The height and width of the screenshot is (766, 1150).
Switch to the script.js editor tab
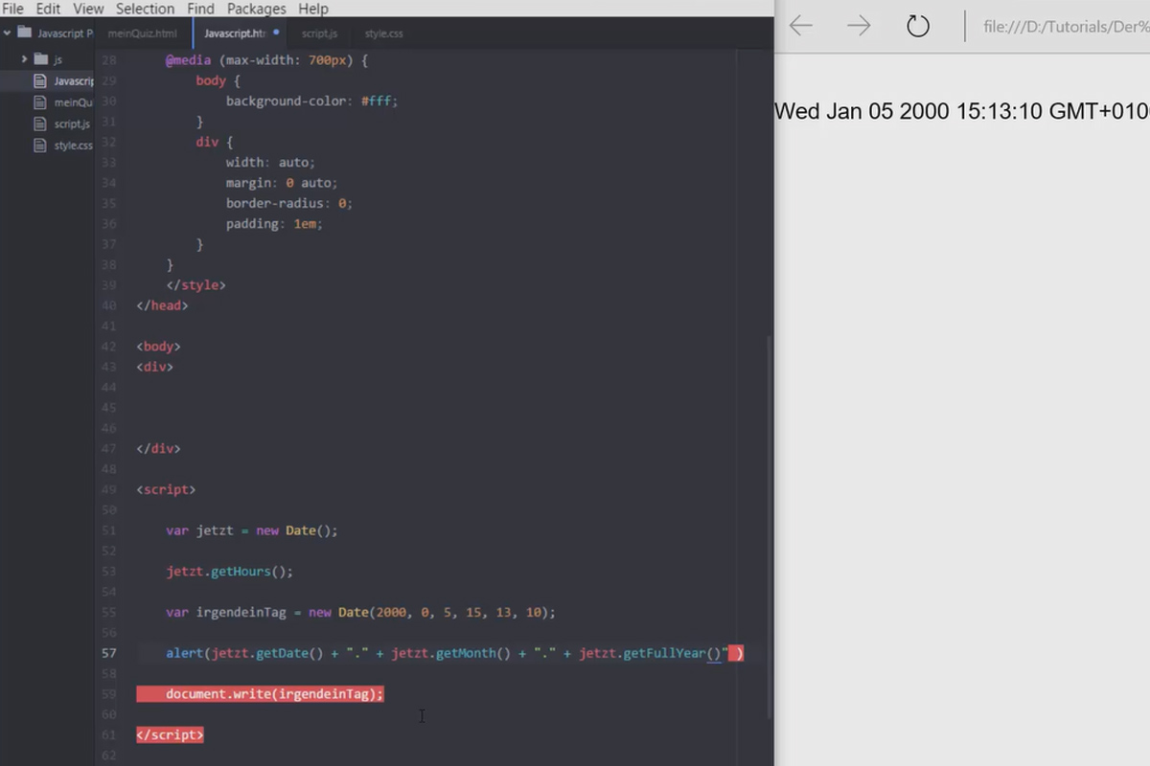click(x=319, y=34)
